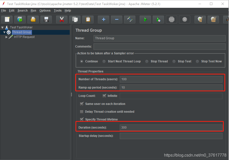The height and width of the screenshot is (160, 229).
Task: Click the panel splitter handle
Action: click(x=71, y=95)
